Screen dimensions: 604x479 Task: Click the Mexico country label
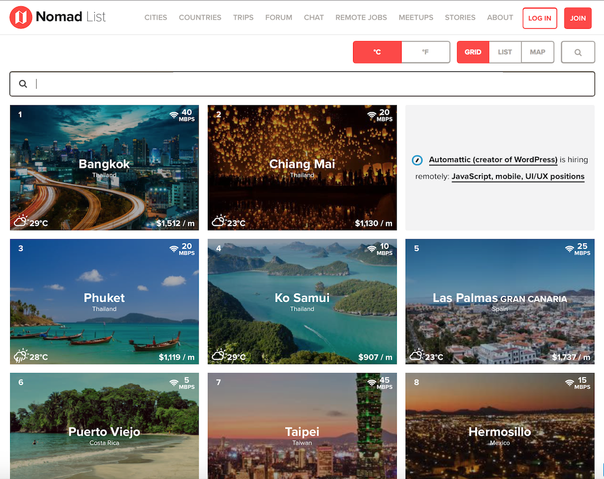pyautogui.click(x=500, y=443)
